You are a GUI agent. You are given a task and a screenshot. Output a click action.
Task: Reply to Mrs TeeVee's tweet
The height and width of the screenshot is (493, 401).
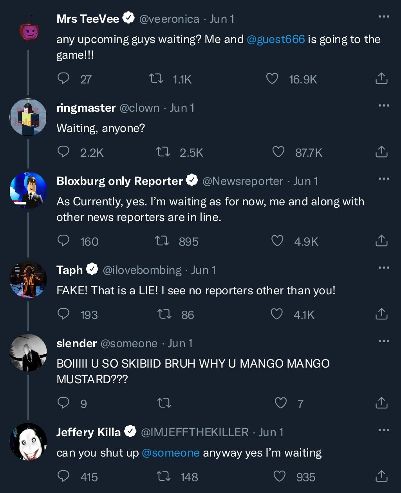point(63,79)
